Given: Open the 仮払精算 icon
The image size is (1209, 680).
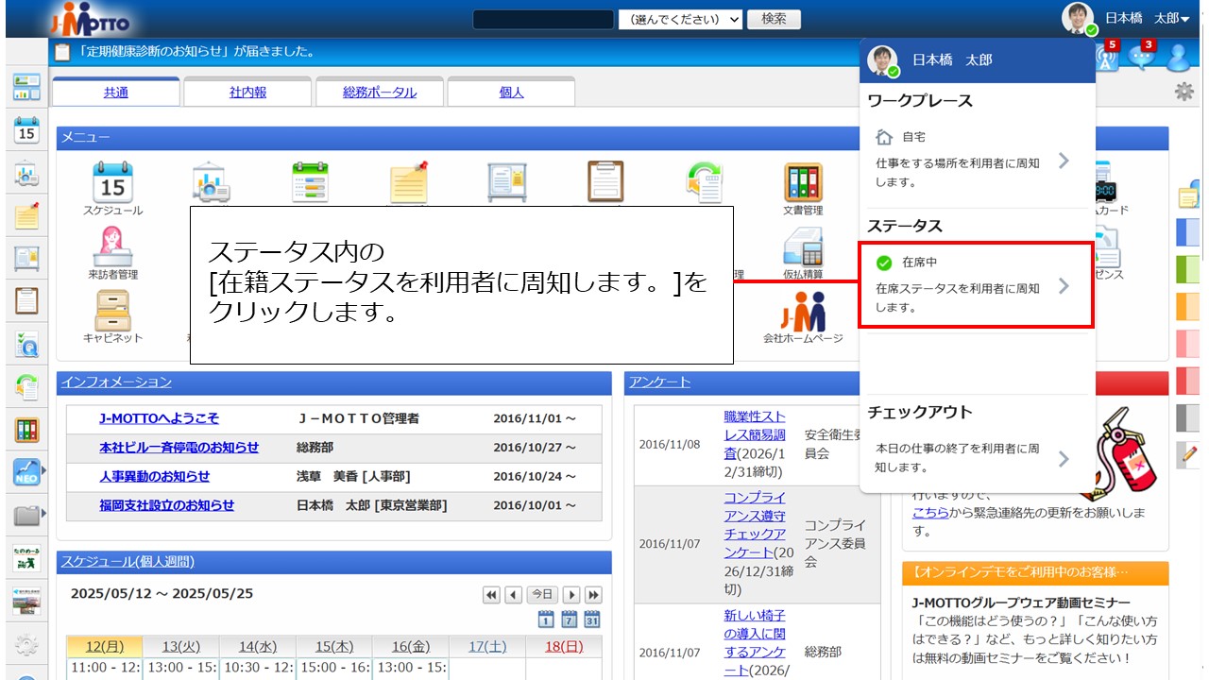Looking at the screenshot, I should (x=802, y=247).
